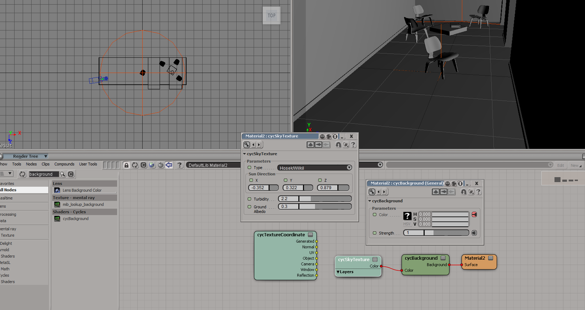
Task: Collapse the cycSkyTexture section triangle
Action: 245,154
